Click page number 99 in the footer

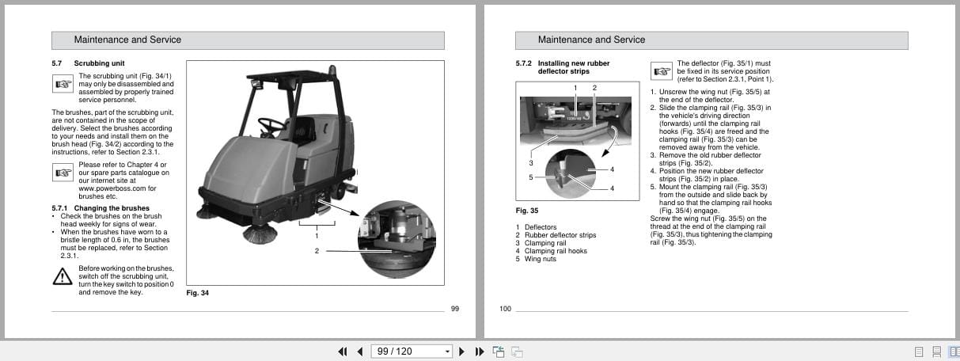[x=455, y=309]
